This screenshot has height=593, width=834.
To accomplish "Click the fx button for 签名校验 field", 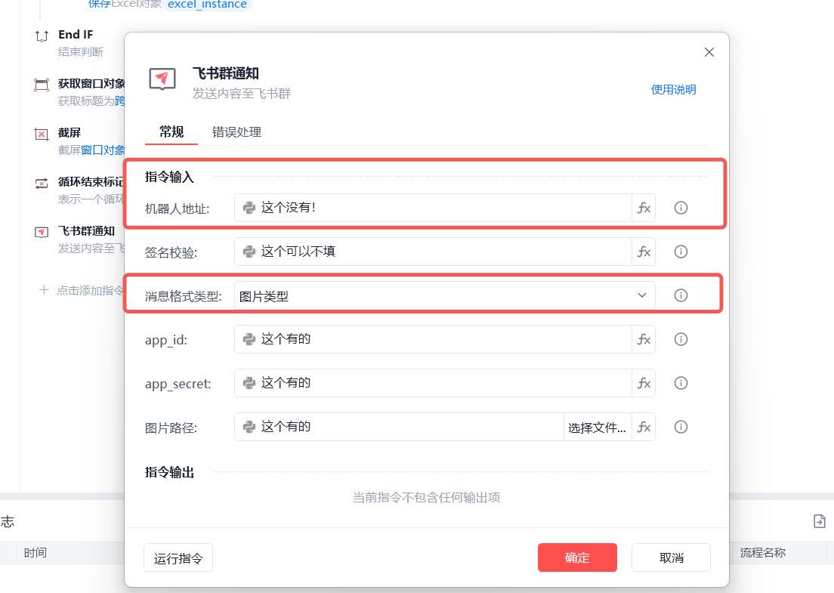I will [644, 252].
